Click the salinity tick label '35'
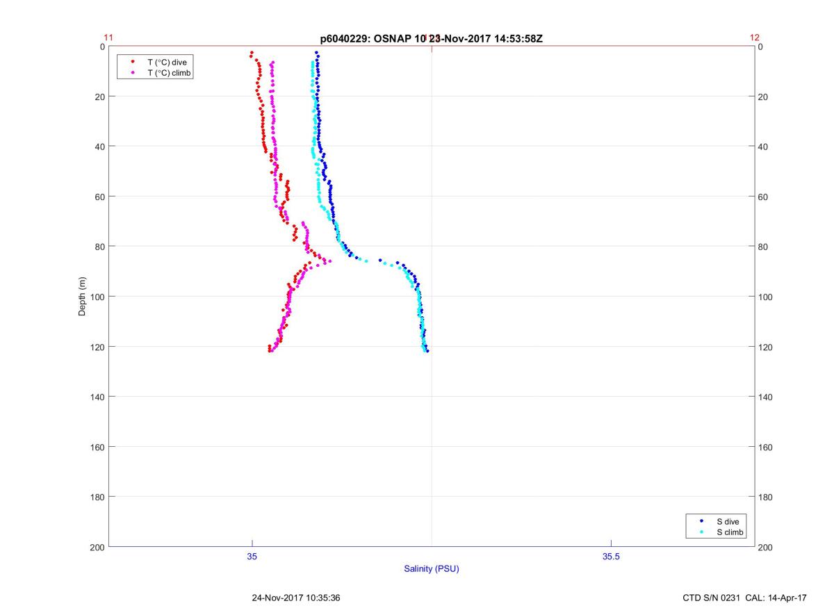The width and height of the screenshot is (834, 615). [x=252, y=557]
